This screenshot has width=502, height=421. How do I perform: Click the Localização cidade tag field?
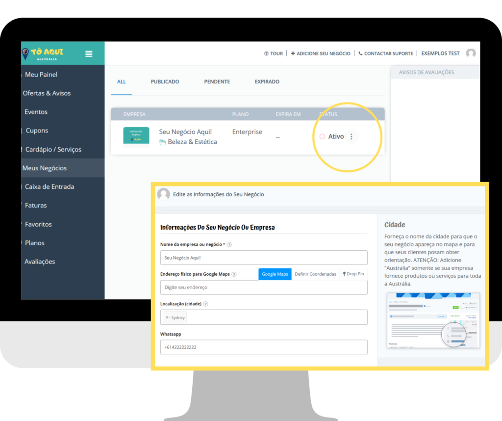point(264,317)
